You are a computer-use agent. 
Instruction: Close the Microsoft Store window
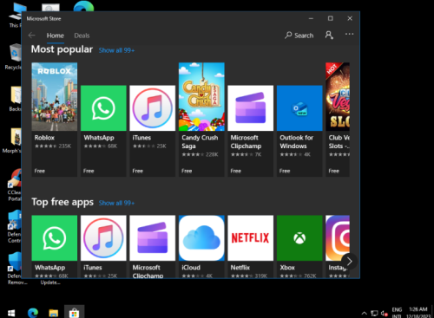[350, 18]
